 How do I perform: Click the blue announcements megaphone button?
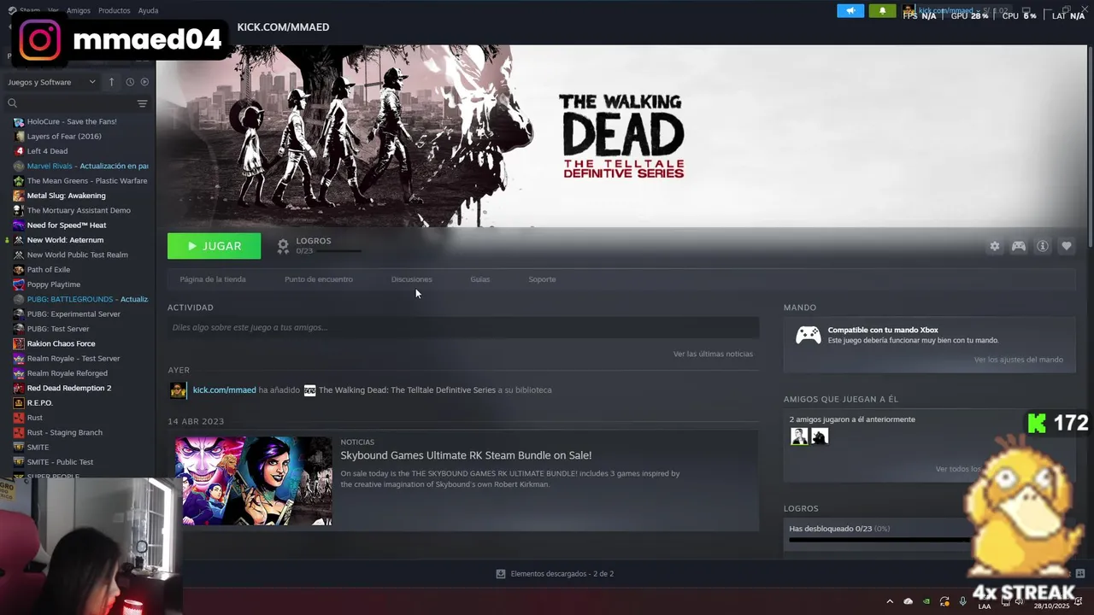850,11
